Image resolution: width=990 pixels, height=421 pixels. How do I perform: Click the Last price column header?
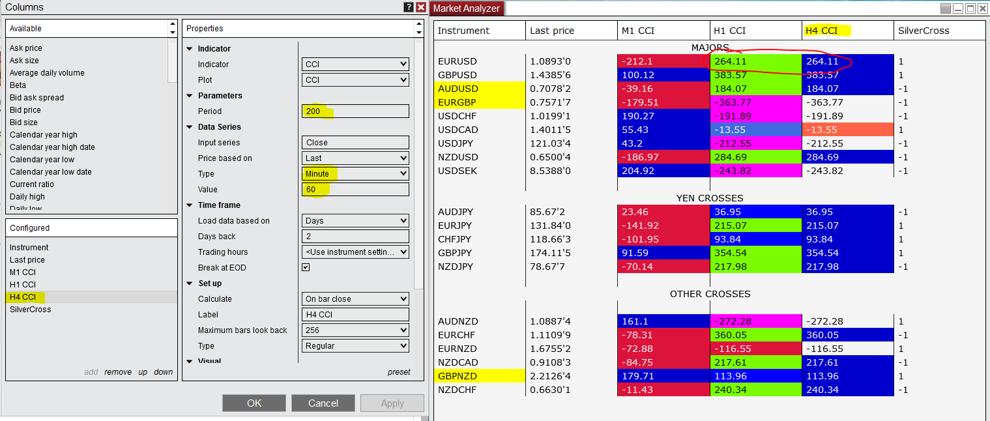(571, 31)
